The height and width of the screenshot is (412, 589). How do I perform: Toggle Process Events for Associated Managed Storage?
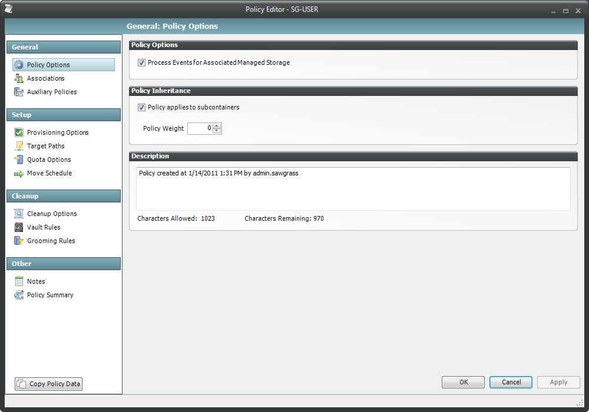tap(141, 62)
